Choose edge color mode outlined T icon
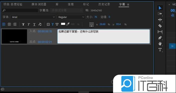The height and width of the screenshot is (93, 176). tap(57, 24)
